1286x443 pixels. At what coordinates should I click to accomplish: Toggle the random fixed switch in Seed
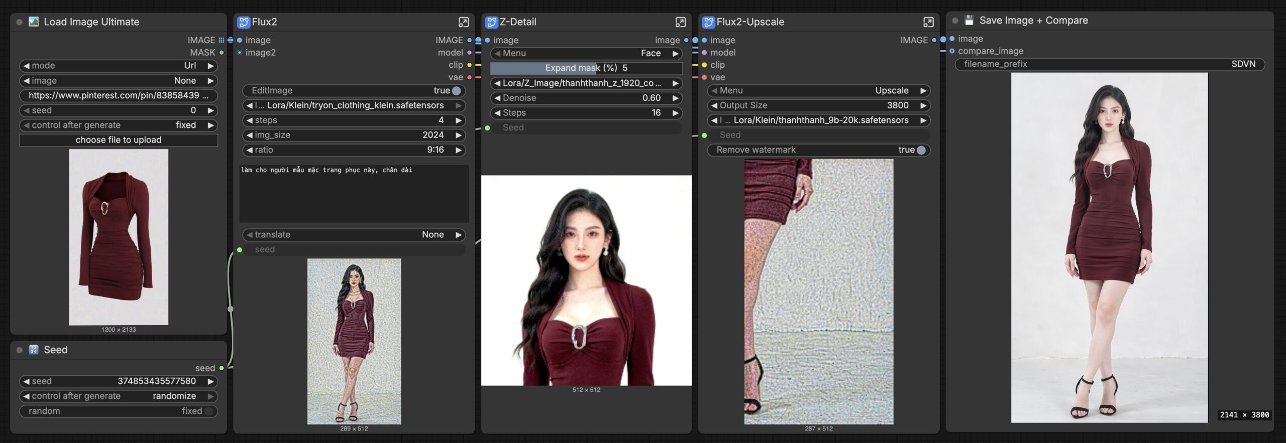[x=208, y=411]
